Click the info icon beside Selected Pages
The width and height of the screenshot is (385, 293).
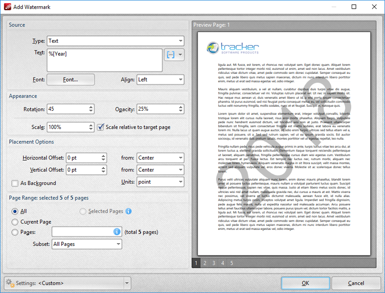[x=128, y=211]
